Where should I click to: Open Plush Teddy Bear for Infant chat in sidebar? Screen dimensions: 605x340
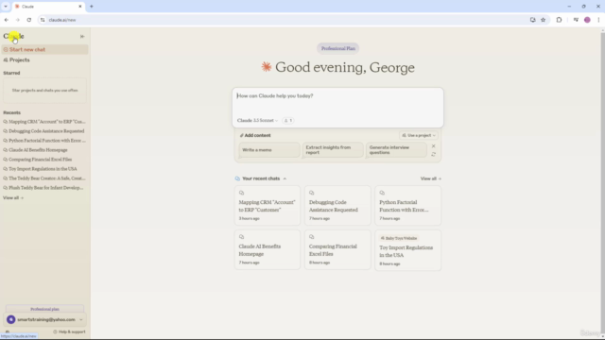click(x=43, y=188)
